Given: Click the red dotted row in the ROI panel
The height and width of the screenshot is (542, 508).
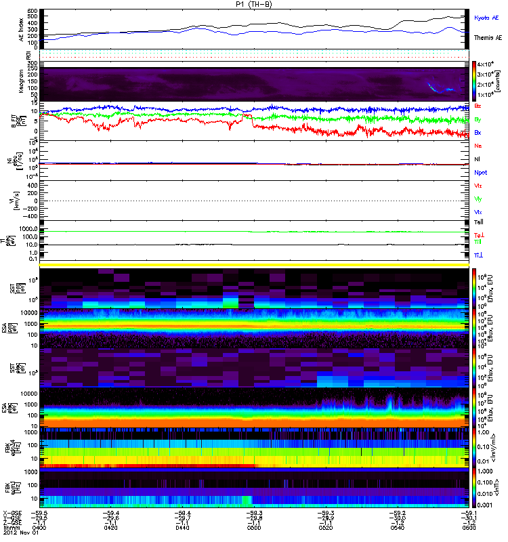Looking at the screenshot, I should pos(254,58).
